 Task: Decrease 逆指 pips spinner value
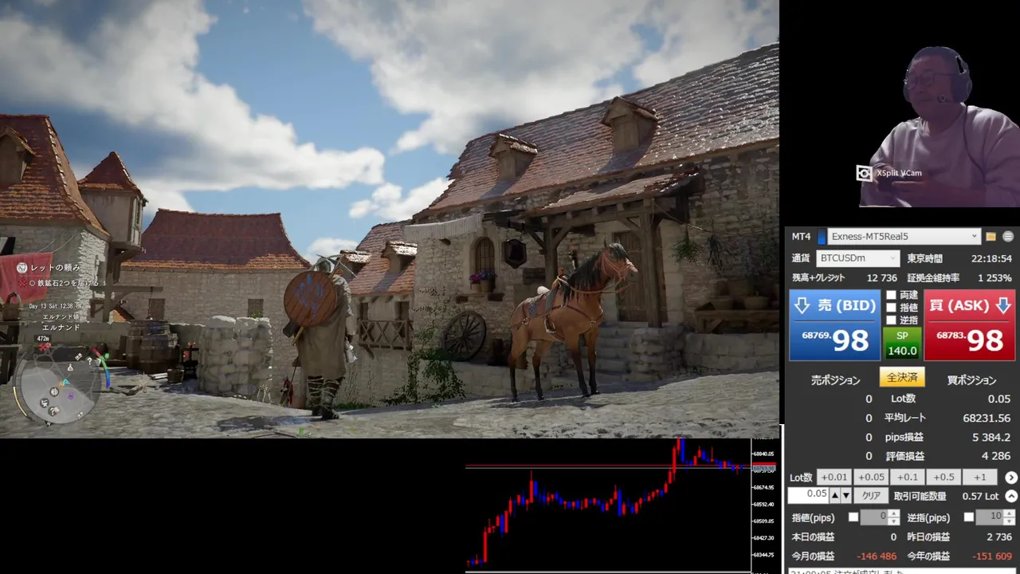click(1009, 521)
